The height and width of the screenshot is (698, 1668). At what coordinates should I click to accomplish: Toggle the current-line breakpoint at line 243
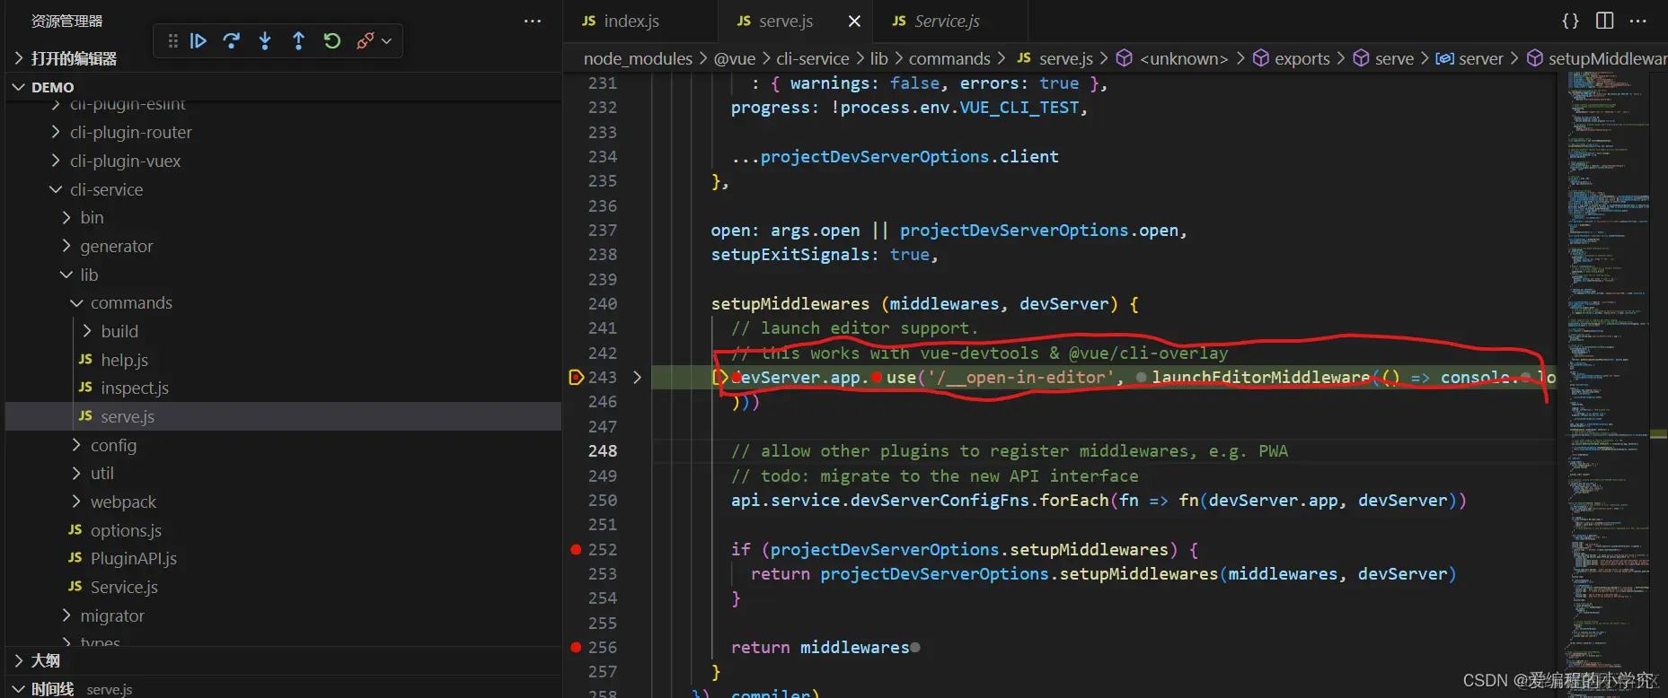pyautogui.click(x=577, y=378)
